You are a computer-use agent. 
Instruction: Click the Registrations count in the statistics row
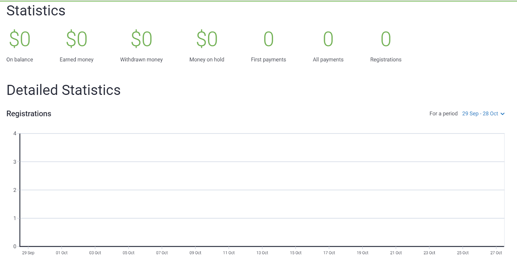[x=386, y=39]
